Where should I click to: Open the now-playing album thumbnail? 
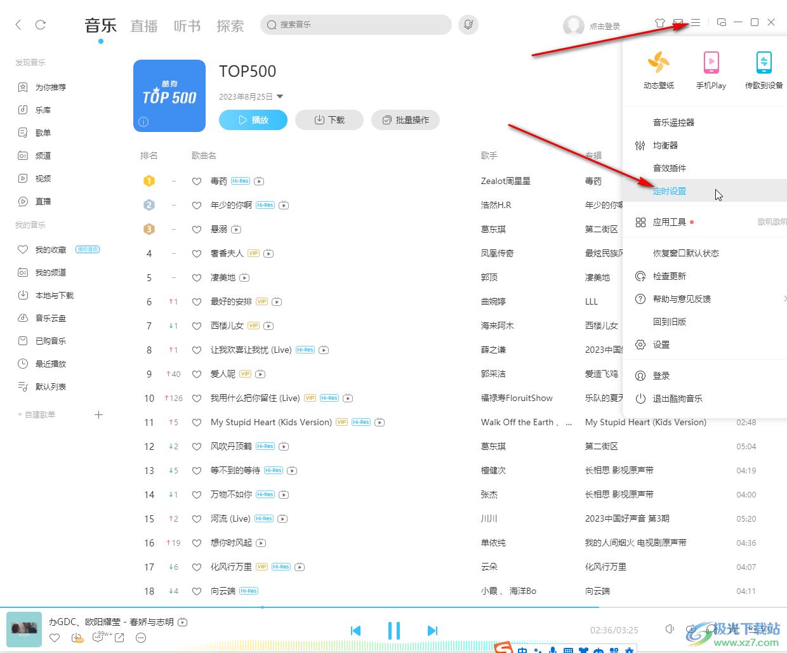pyautogui.click(x=24, y=630)
